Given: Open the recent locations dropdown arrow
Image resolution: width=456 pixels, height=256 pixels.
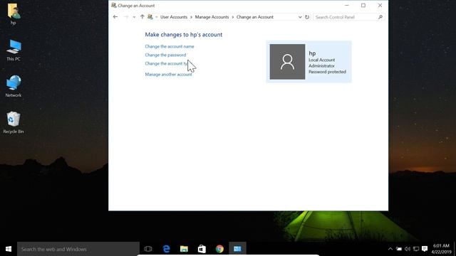Looking at the screenshot, I should tap(134, 17).
